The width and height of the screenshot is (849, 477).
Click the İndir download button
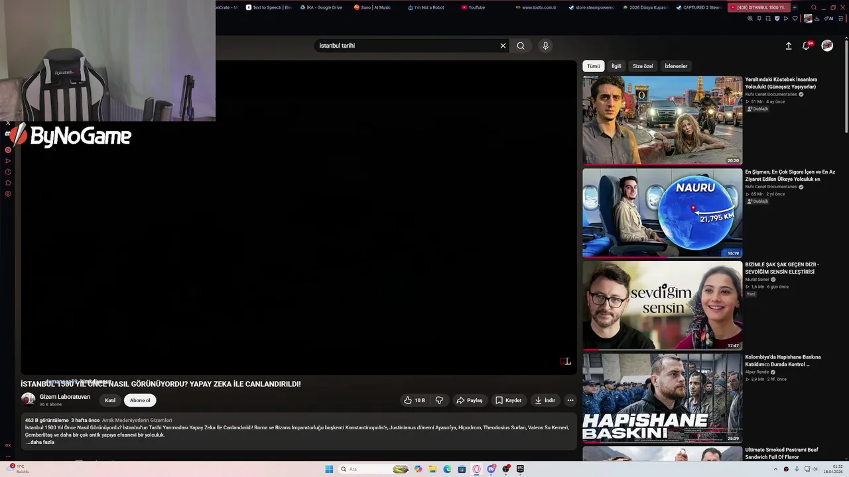click(x=545, y=400)
